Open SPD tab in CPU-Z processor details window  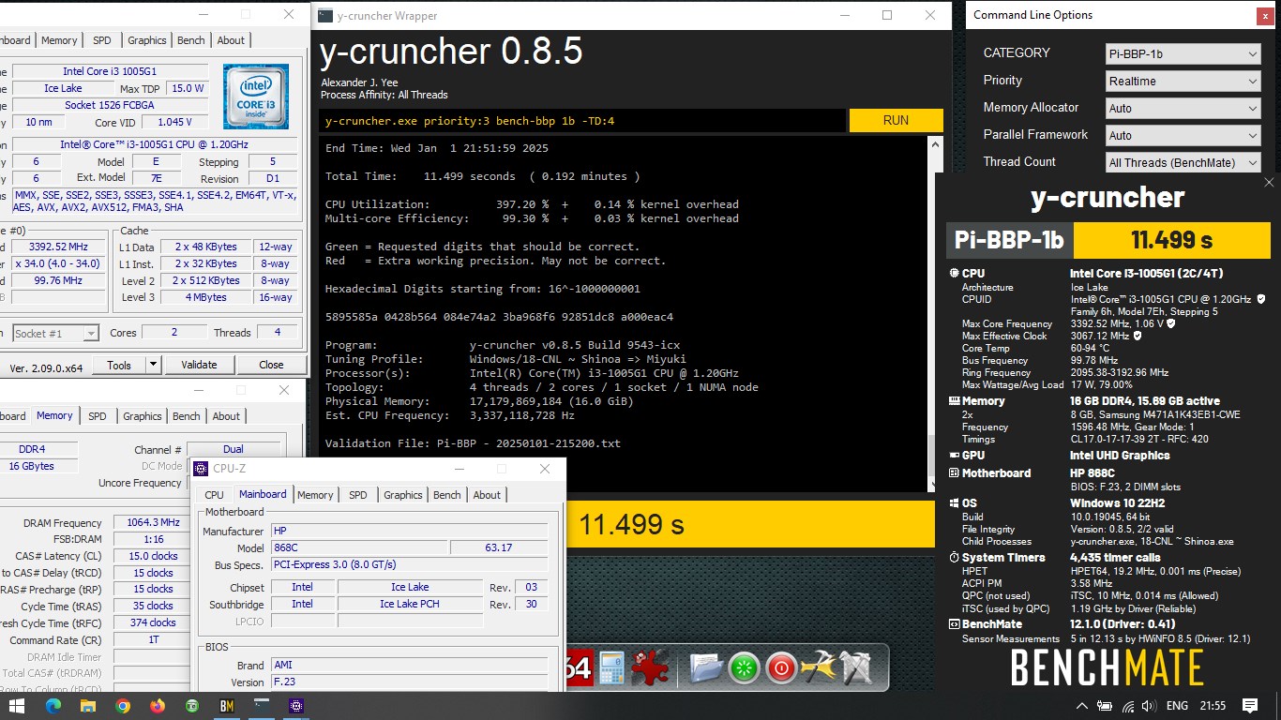tap(102, 40)
